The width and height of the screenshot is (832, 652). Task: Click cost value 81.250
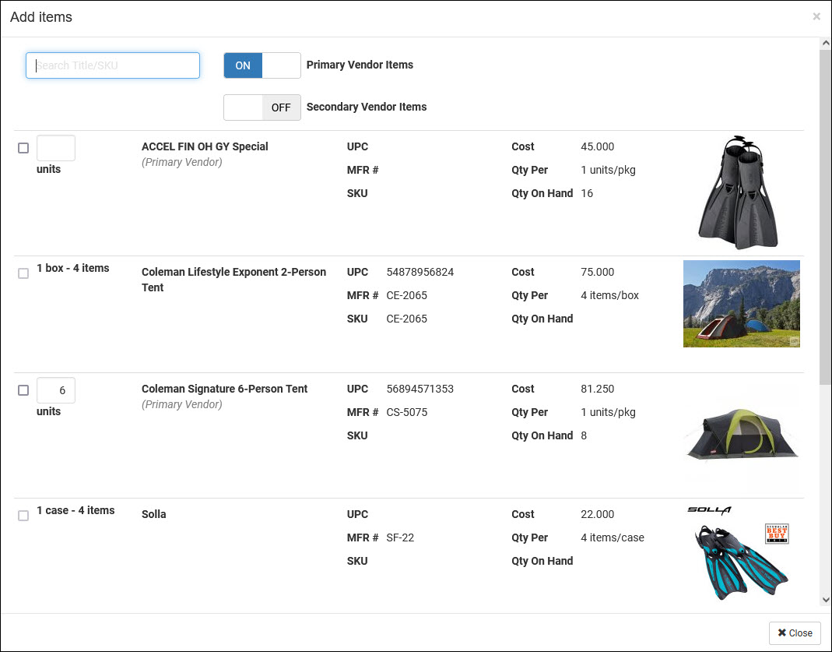(598, 389)
